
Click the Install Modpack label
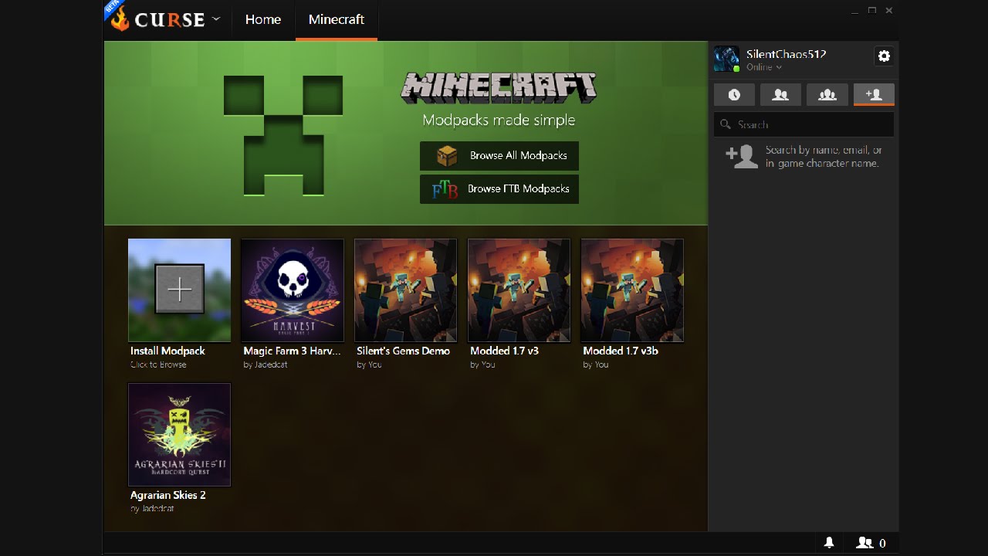167,351
